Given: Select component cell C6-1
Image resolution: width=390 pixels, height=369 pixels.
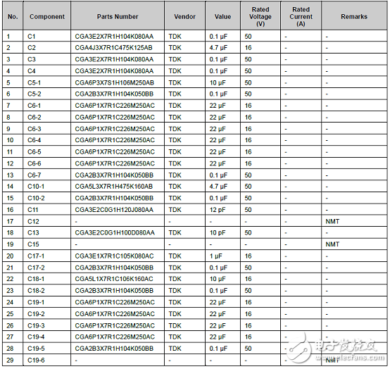Looking at the screenshot, I should pos(47,106).
